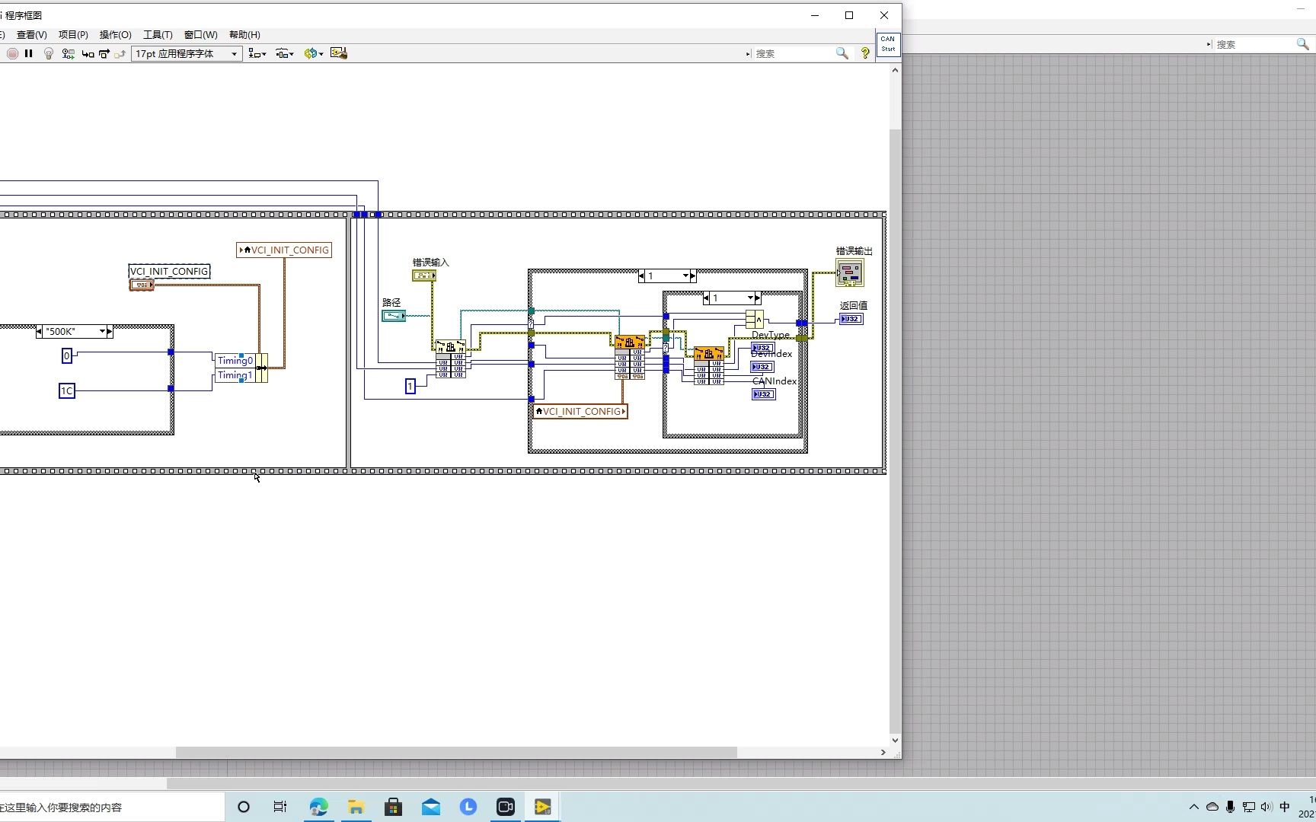This screenshot has height=822, width=1316.
Task: Select the 错误输出 error indicator terminal
Action: pyautogui.click(x=850, y=272)
